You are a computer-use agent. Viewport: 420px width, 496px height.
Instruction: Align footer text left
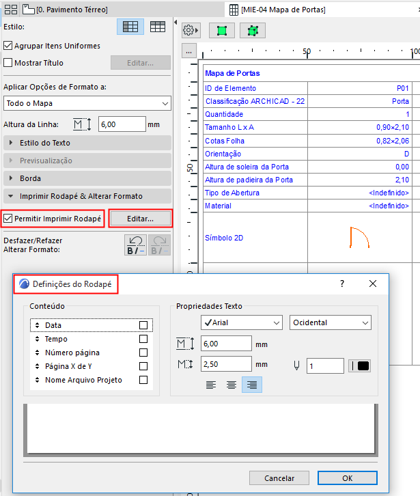(x=211, y=385)
